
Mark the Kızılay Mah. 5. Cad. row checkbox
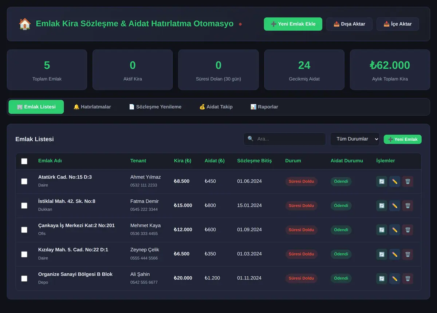point(24,254)
